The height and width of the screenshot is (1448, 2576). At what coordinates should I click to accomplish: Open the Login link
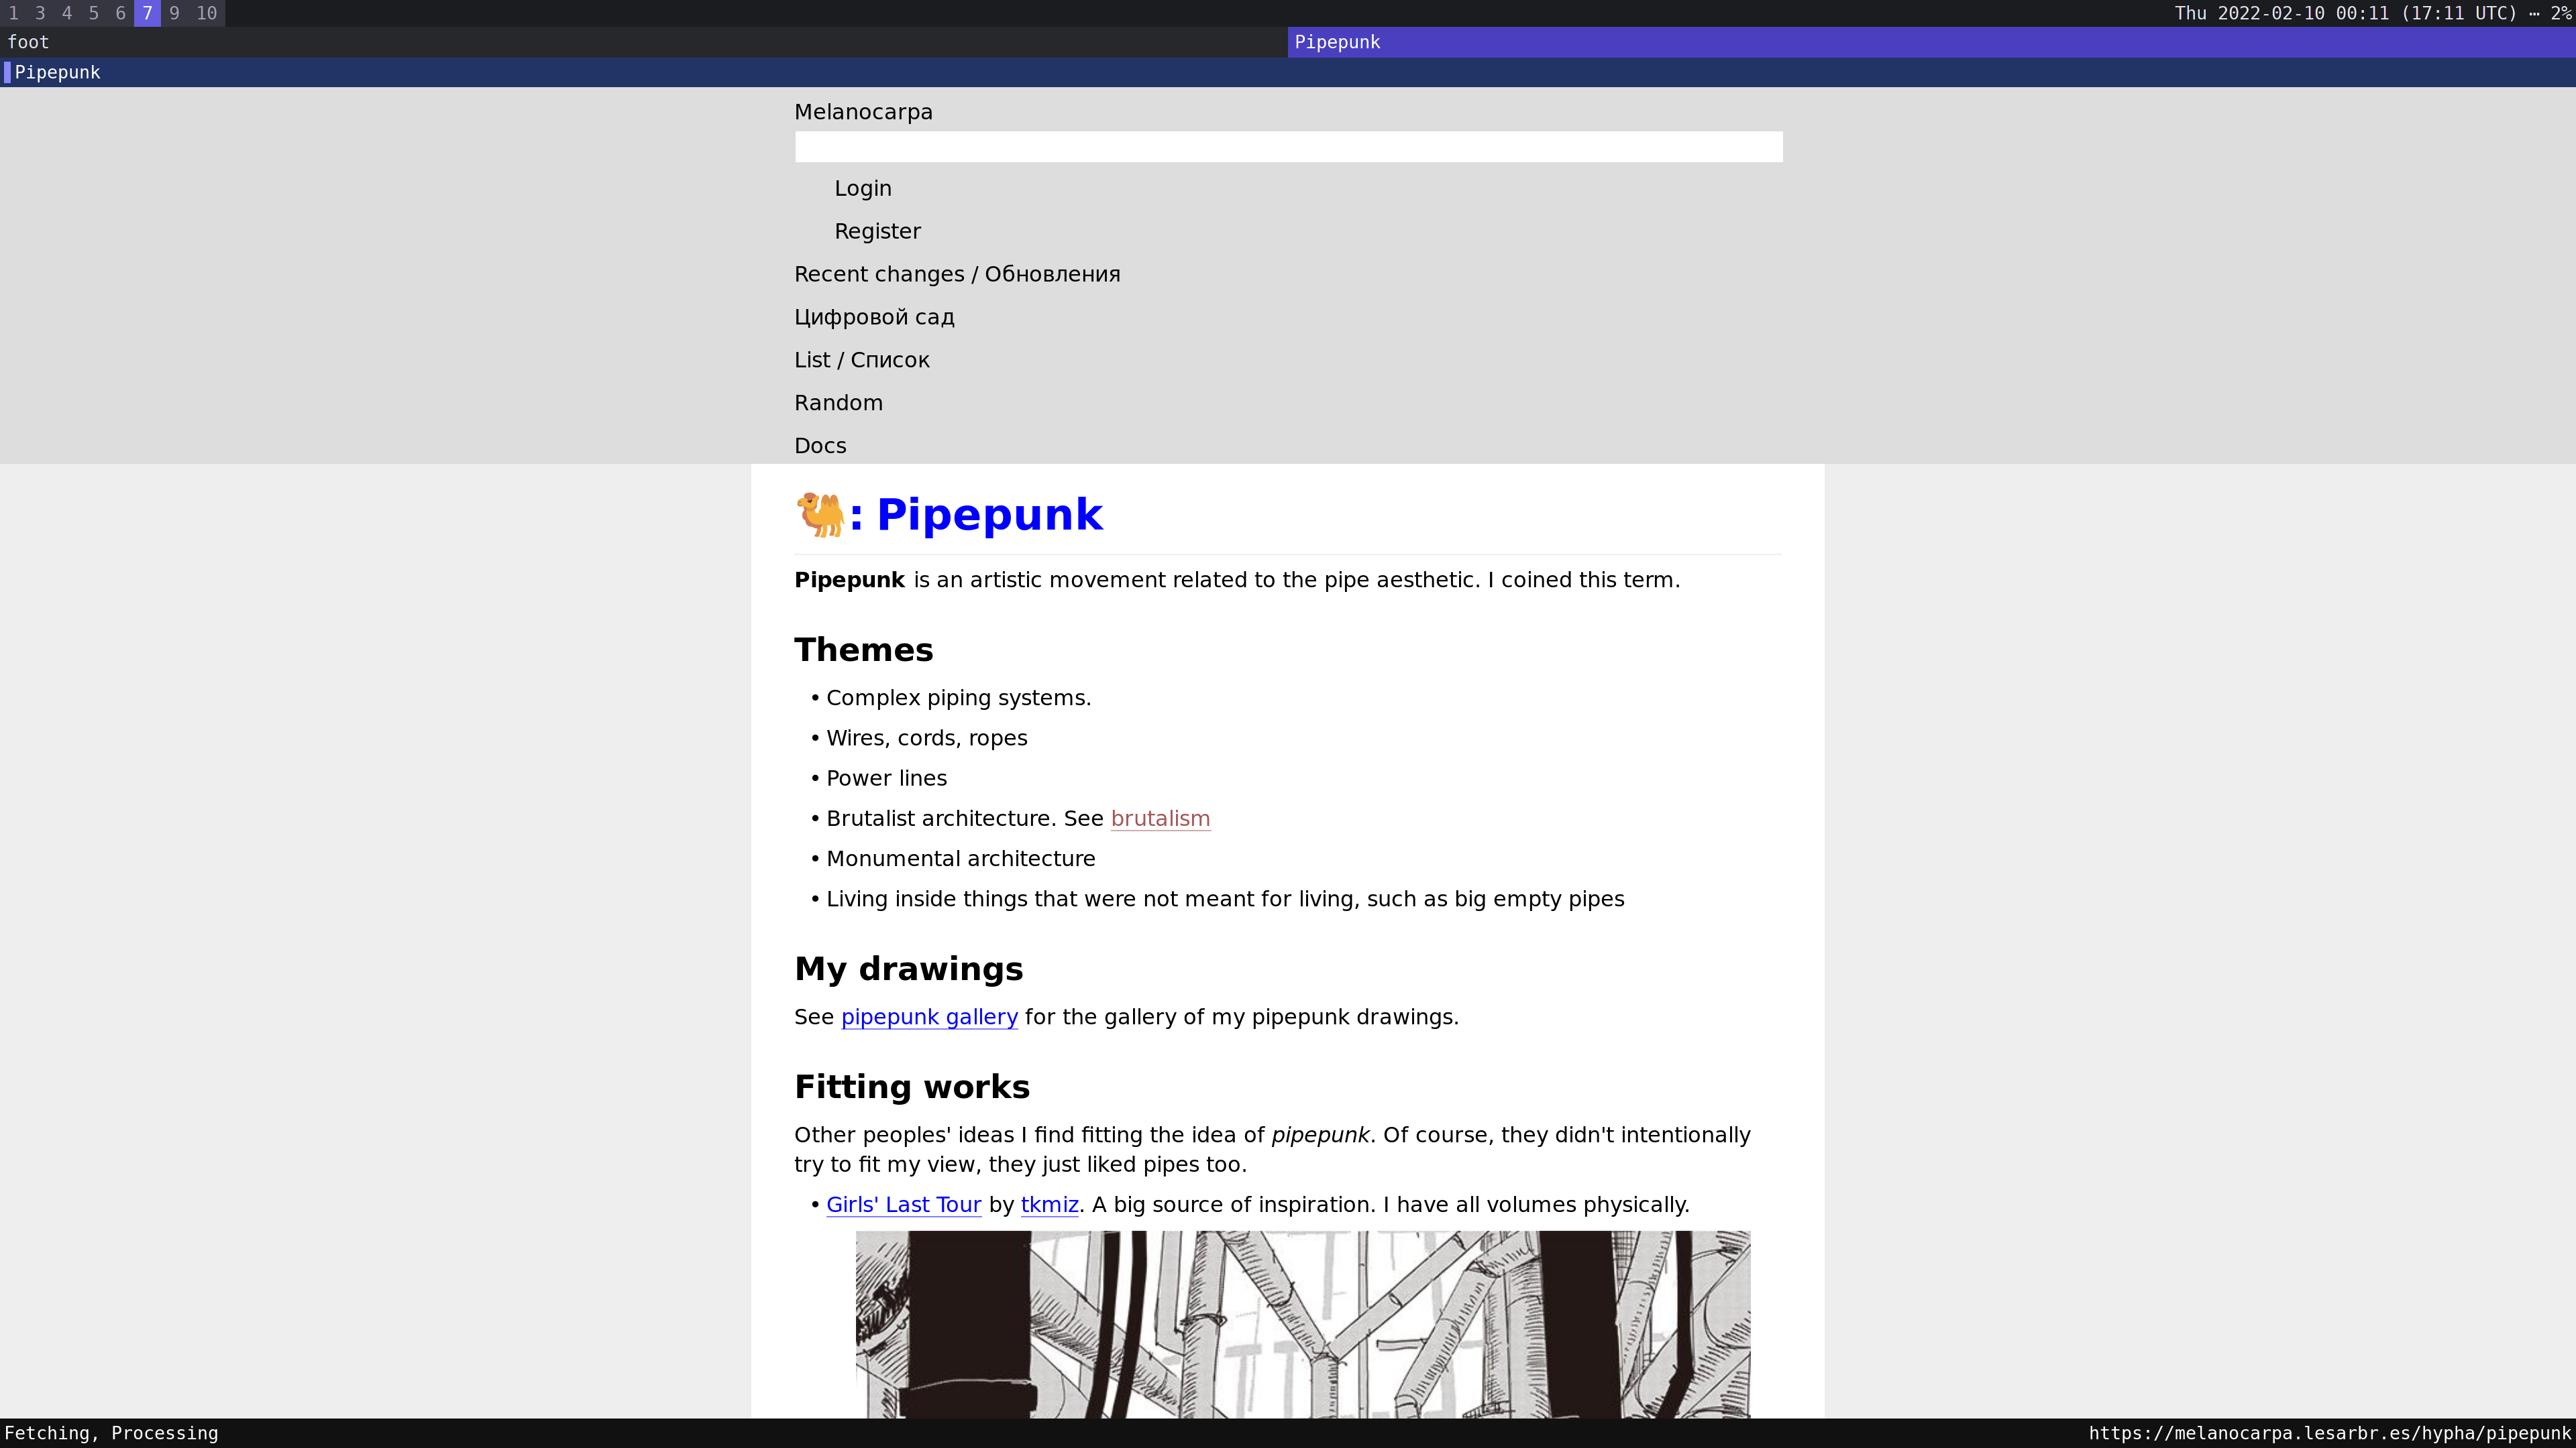(x=863, y=189)
